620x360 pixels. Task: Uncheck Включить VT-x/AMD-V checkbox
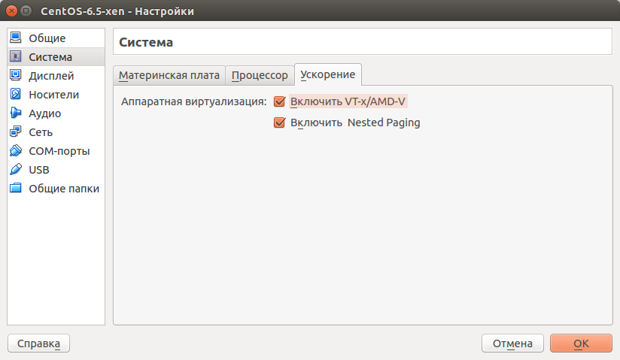(x=280, y=101)
